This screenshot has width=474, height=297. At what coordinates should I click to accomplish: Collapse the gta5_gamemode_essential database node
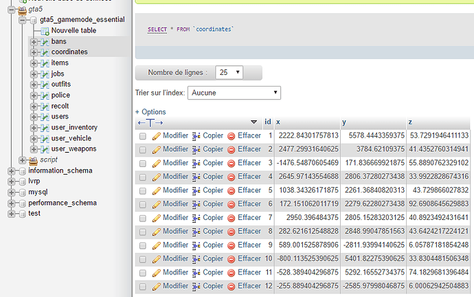(x=23, y=20)
